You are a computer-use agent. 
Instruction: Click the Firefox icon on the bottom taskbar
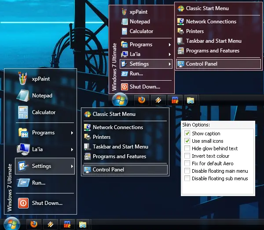pos(34,224)
